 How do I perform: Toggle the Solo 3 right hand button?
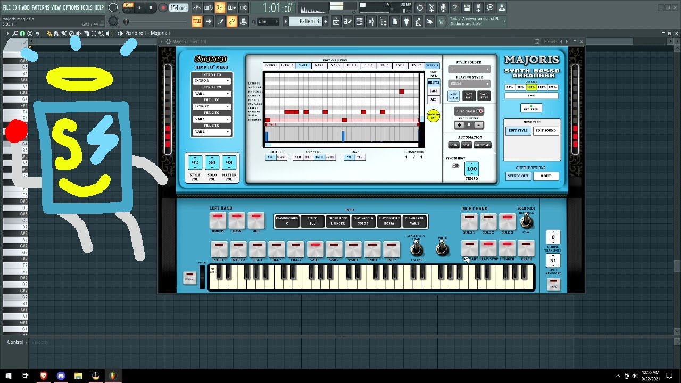coord(507,221)
